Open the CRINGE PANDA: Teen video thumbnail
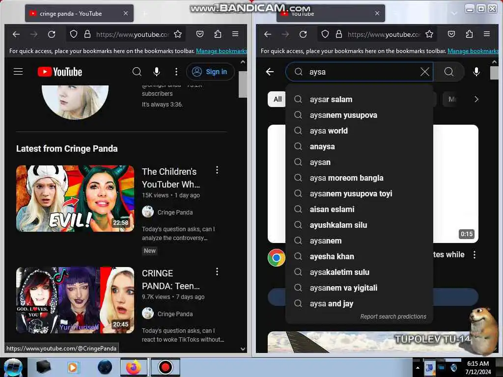This screenshot has width=503, height=377. (75, 300)
